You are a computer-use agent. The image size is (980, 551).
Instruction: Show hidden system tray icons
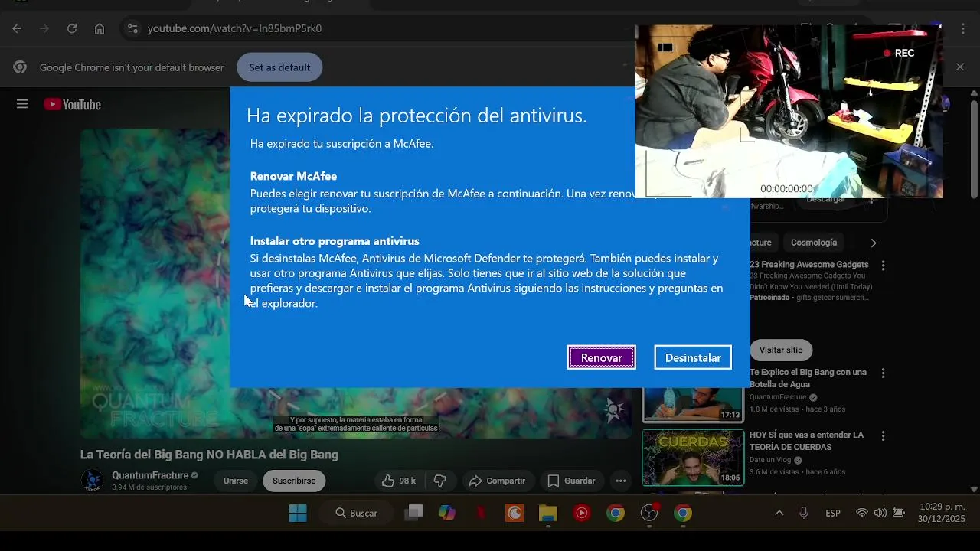pos(779,513)
